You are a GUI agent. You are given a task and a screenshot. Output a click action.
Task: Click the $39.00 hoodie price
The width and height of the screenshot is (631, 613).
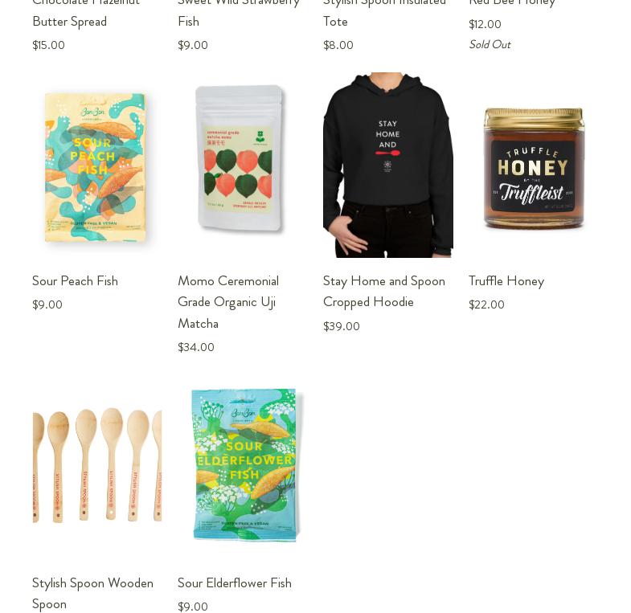(x=342, y=326)
